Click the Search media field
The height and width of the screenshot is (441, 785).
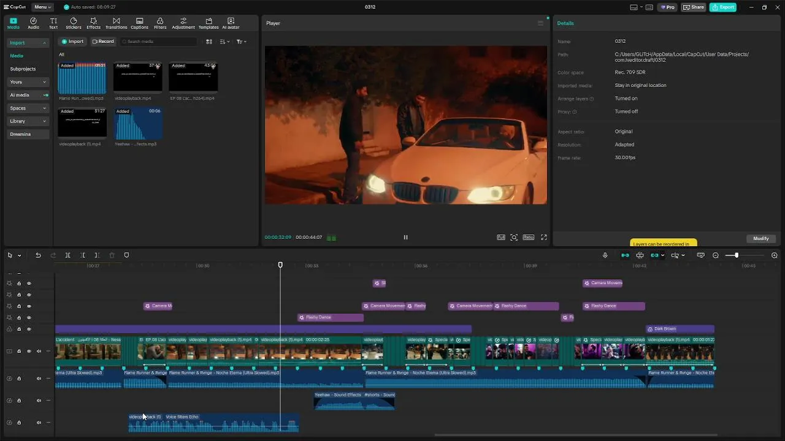point(159,42)
